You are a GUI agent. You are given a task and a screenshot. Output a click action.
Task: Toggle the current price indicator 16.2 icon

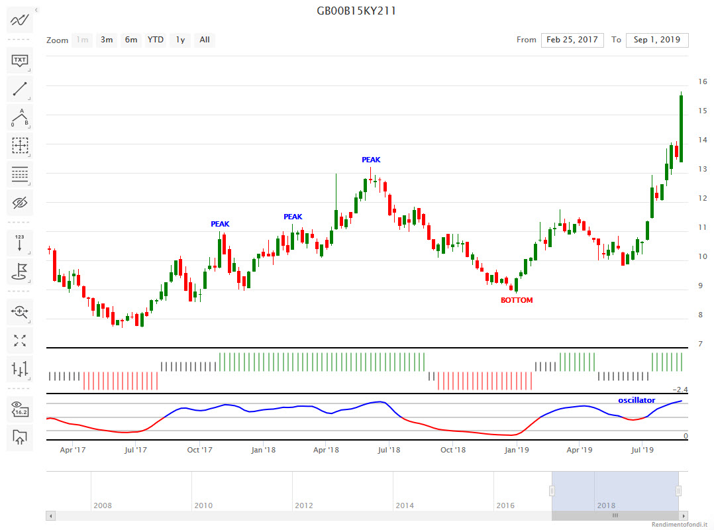20,409
